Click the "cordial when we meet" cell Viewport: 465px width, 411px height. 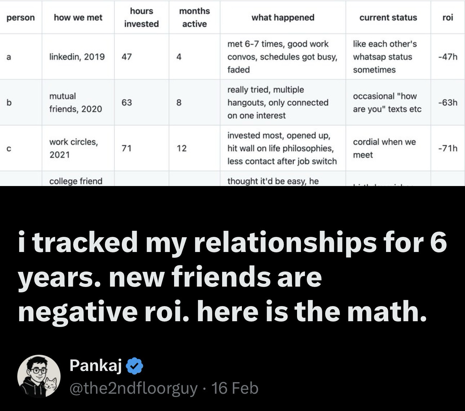[x=384, y=148]
